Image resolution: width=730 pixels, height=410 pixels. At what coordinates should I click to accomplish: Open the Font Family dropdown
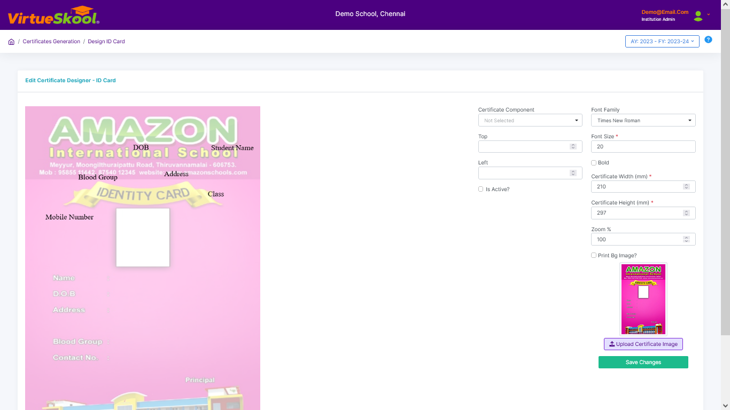[643, 120]
